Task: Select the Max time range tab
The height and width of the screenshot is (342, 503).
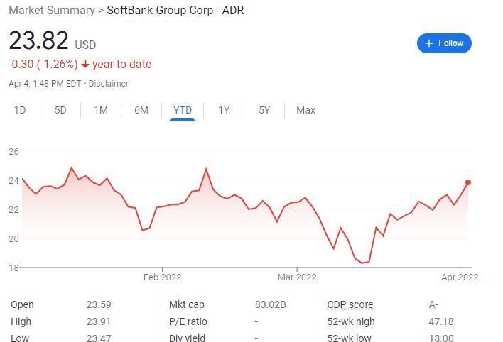Action: click(x=305, y=110)
